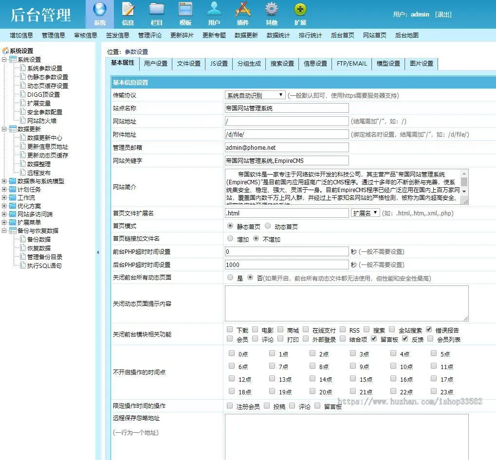496x460 pixels.
Task: Click the page icon beside 备份数据
Action: click(x=22, y=239)
